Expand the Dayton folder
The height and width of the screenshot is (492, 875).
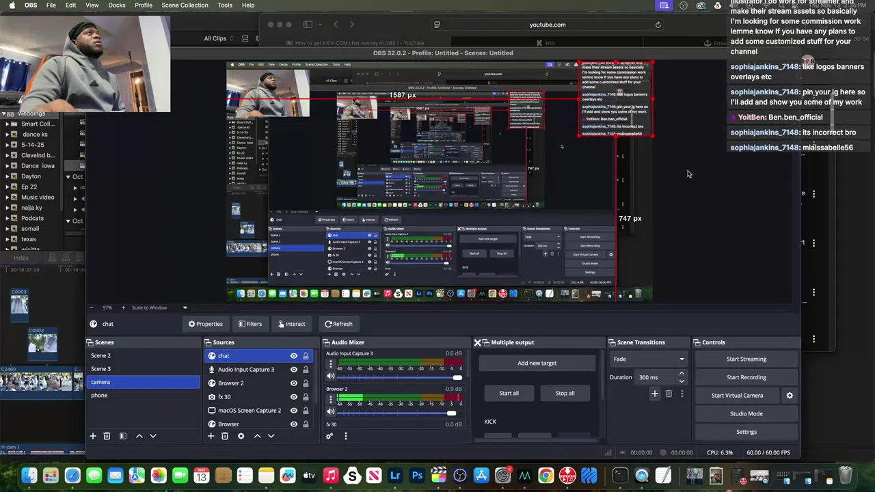pyautogui.click(x=8, y=176)
